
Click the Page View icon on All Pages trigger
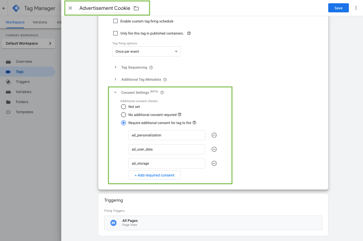coord(113,223)
